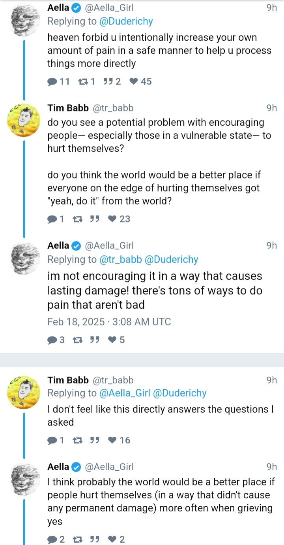Open the Feb 18, 2025 3:08 AM timestamp

pyautogui.click(x=109, y=322)
